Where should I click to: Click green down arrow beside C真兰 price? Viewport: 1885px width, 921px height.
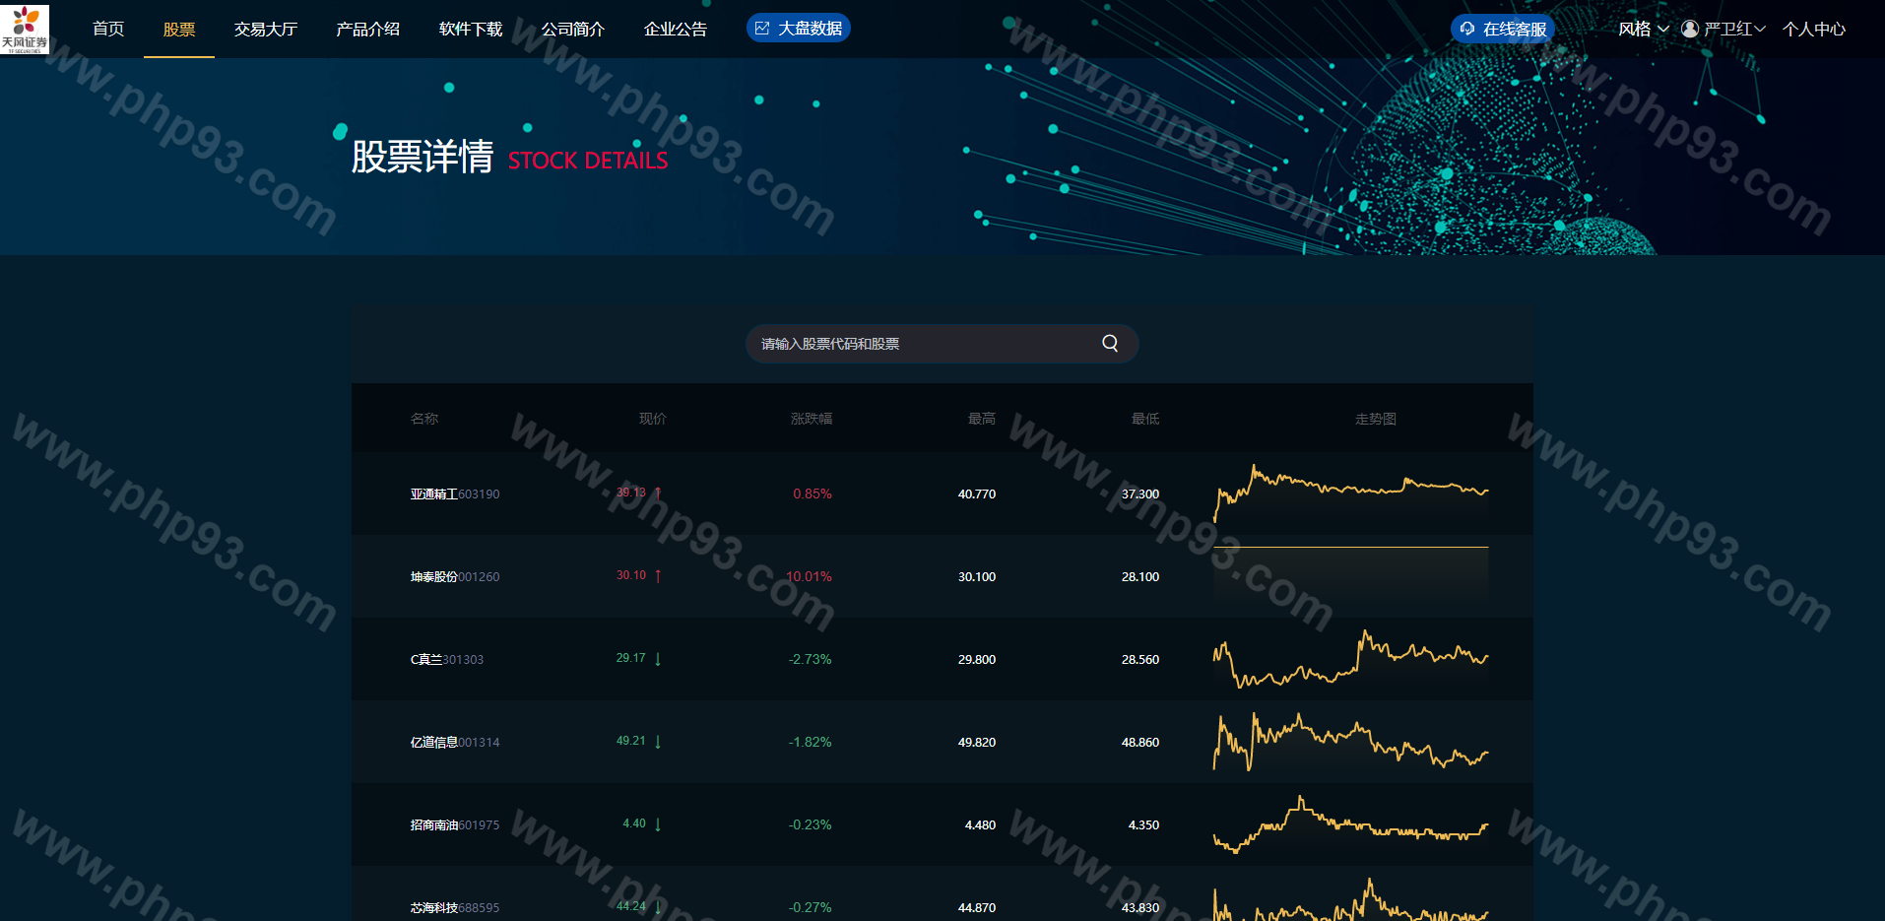point(658,659)
